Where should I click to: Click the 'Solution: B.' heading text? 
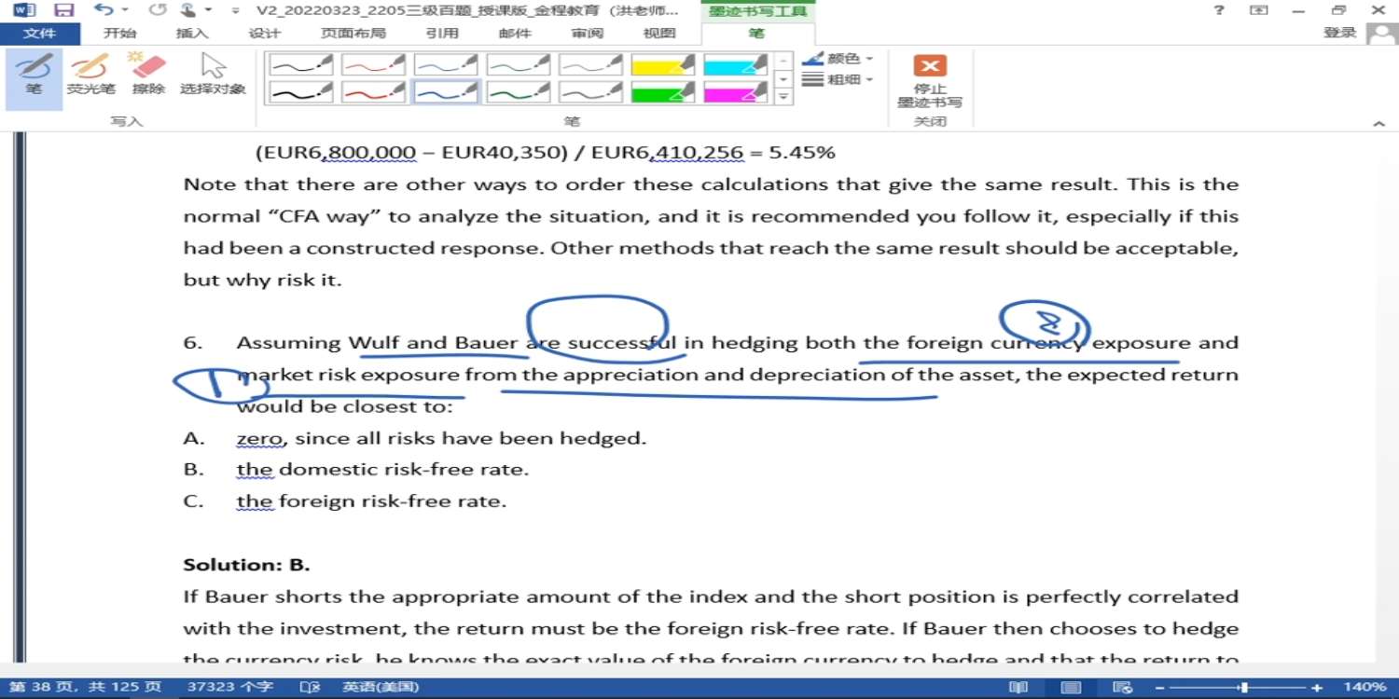246,565
